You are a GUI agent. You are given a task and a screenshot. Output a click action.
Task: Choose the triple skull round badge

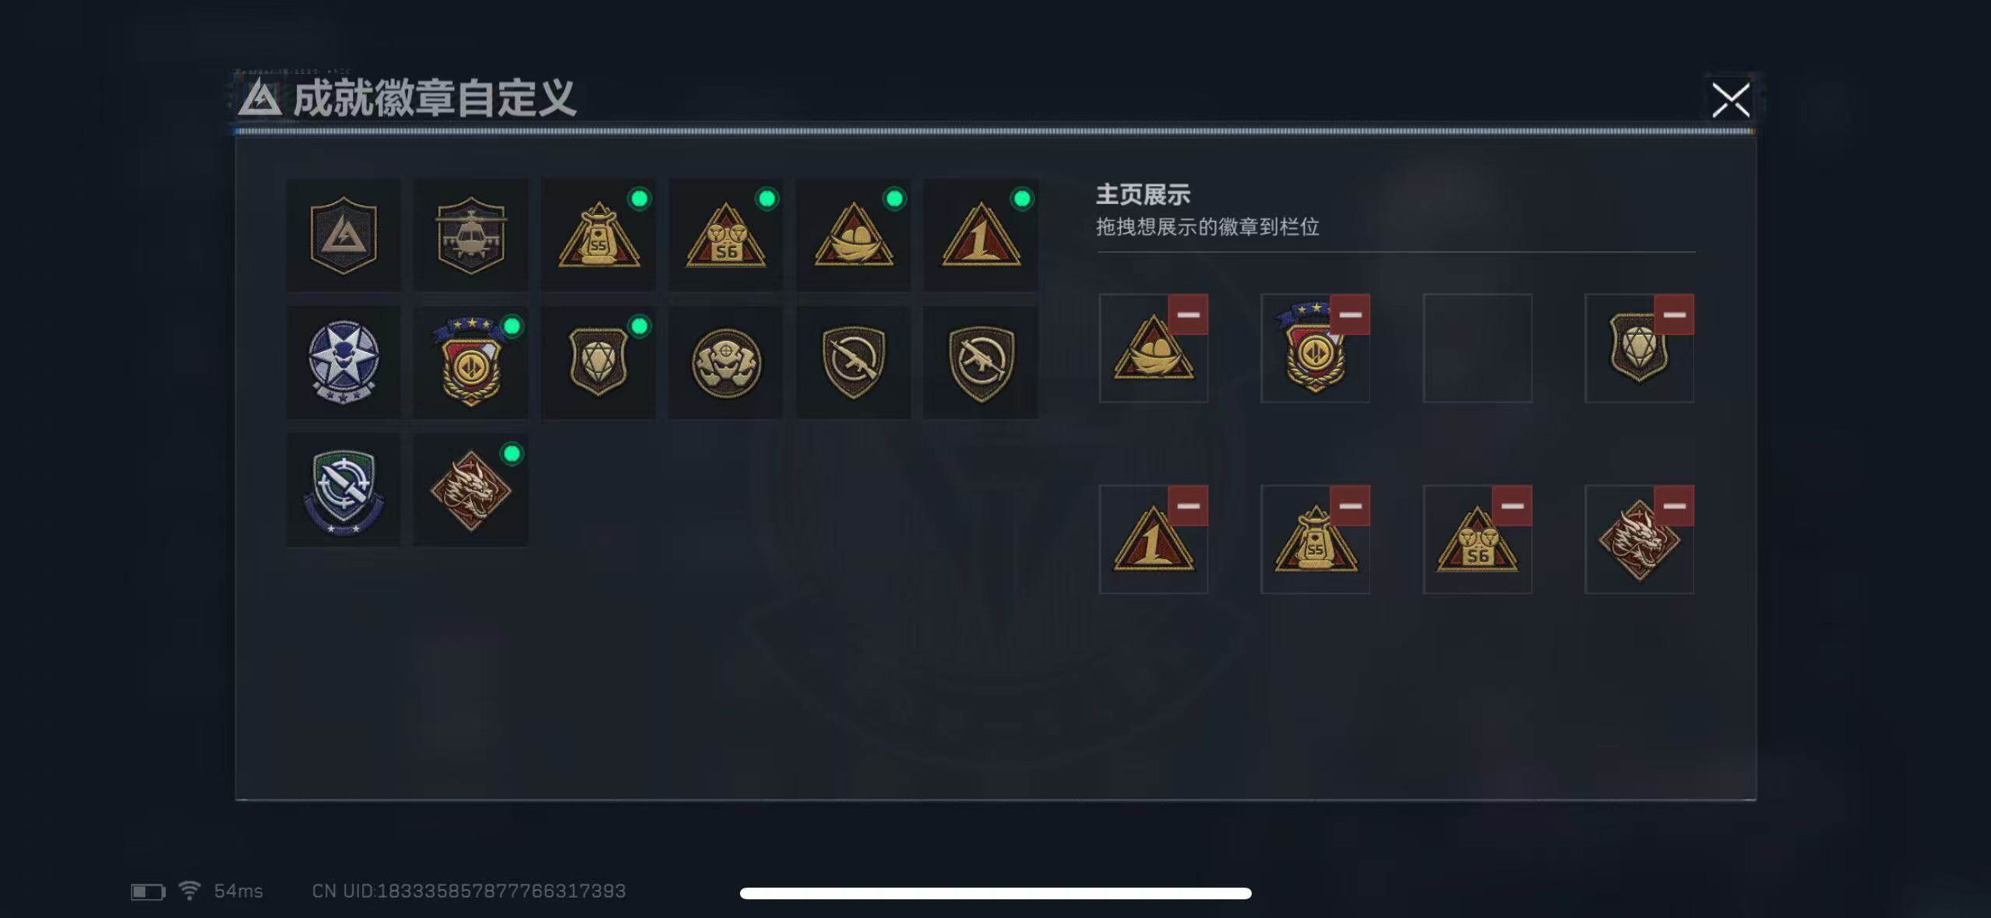726,363
